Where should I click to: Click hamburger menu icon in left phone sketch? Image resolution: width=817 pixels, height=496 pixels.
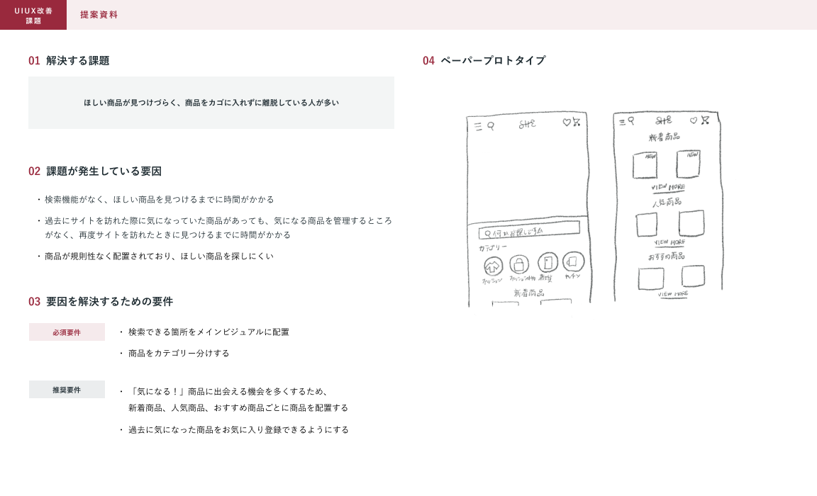(478, 126)
